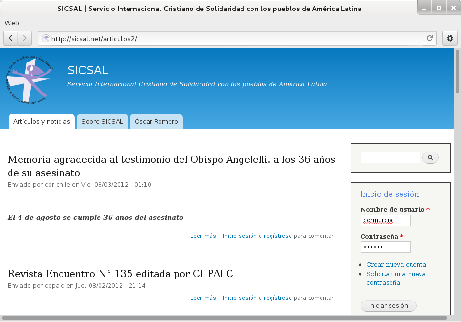This screenshot has height=322, width=461.
Task: Click the SICSAL logo image
Action: 29,79
